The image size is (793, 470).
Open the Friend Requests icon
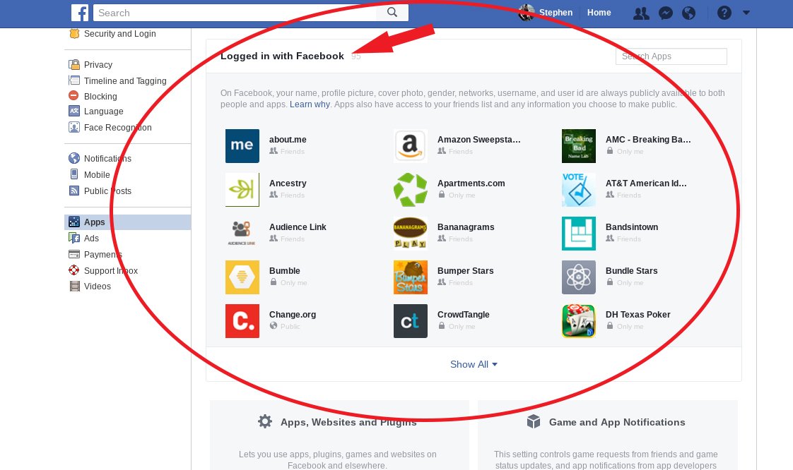point(641,13)
